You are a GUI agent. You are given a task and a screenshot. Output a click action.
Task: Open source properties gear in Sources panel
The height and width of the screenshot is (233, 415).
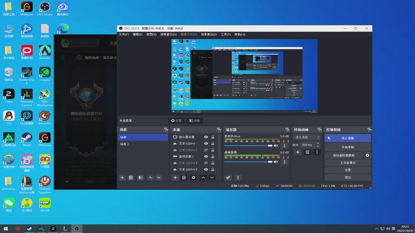coord(193,178)
